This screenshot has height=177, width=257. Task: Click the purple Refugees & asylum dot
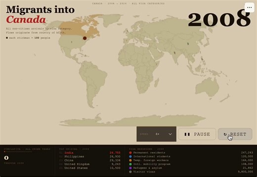[130, 168]
